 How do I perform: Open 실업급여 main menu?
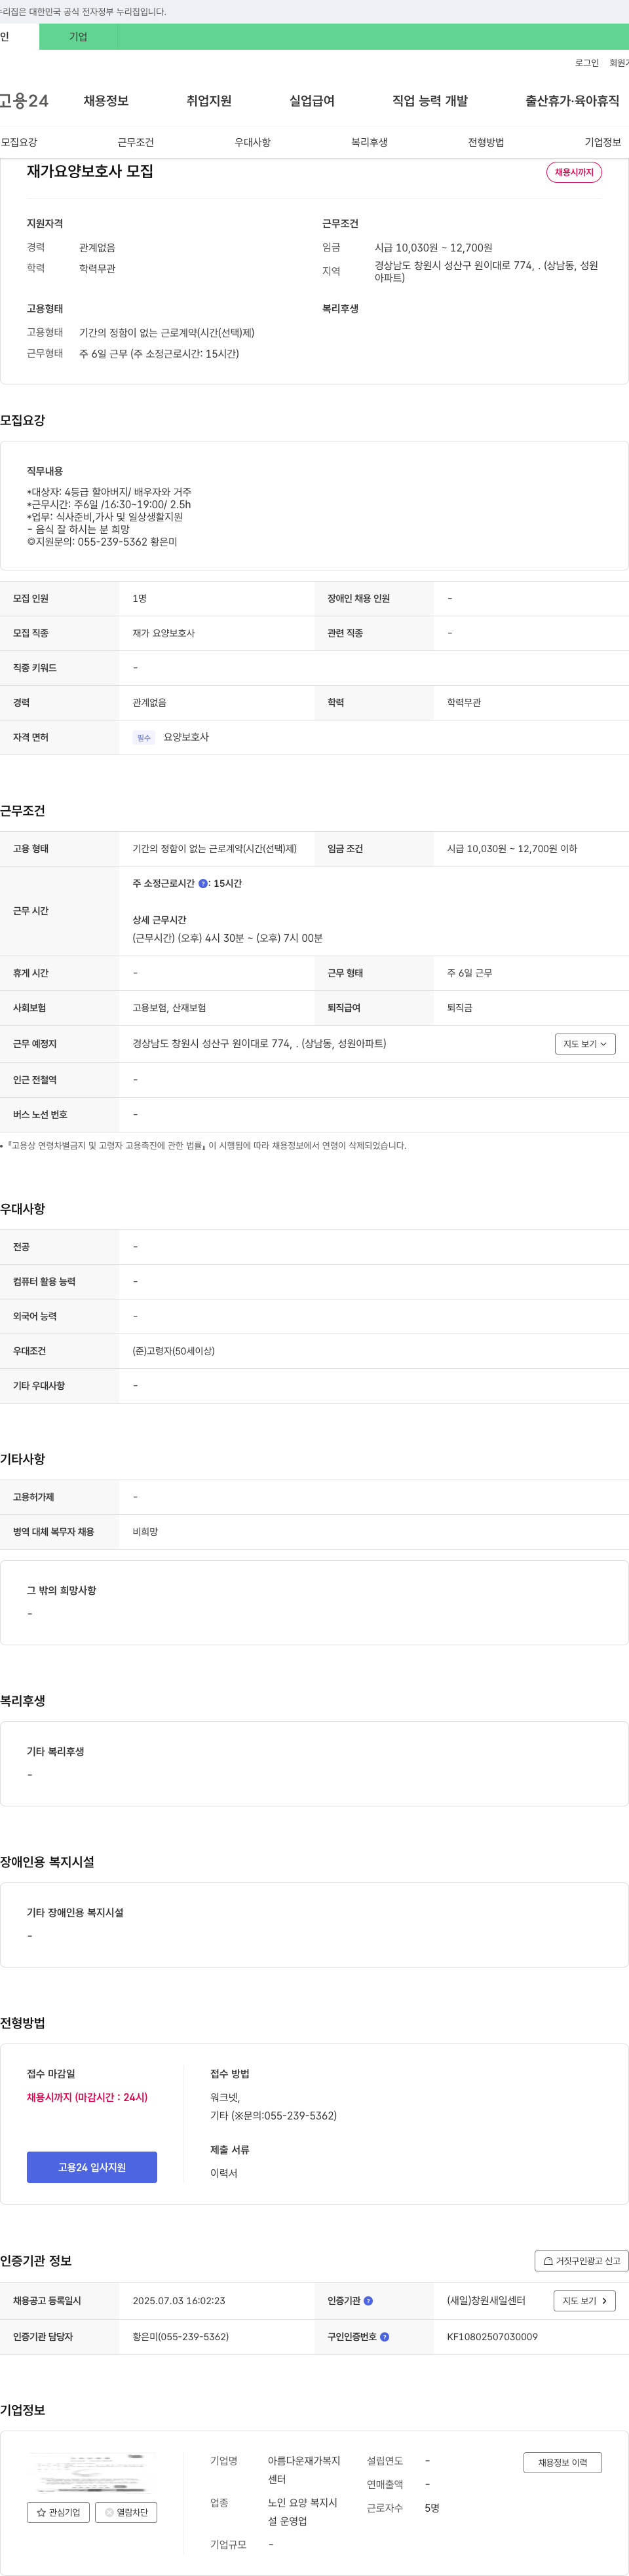point(312,101)
